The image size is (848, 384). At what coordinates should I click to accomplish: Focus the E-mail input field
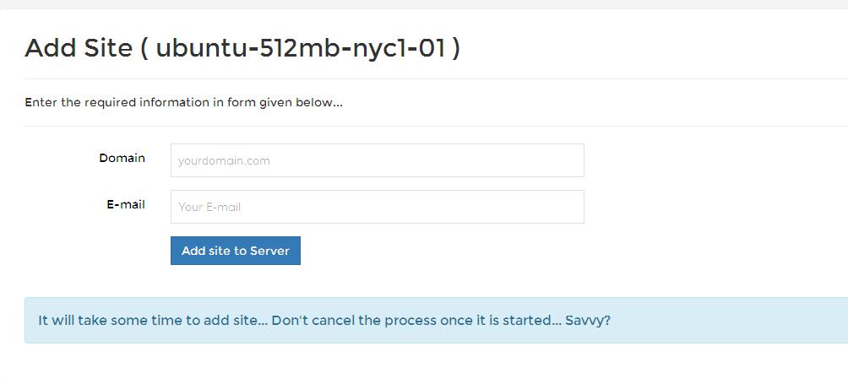(x=377, y=207)
